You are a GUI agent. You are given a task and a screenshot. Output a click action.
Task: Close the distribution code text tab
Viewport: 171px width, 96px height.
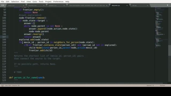pyautogui.click(x=107, y=5)
